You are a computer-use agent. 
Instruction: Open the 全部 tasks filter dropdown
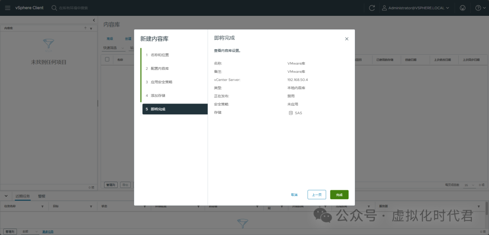30,231
